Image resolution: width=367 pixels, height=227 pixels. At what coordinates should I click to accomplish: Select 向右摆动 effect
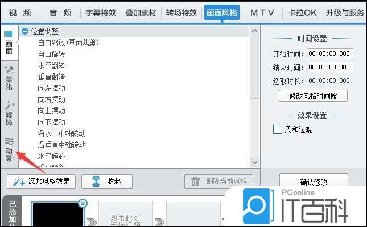click(51, 100)
